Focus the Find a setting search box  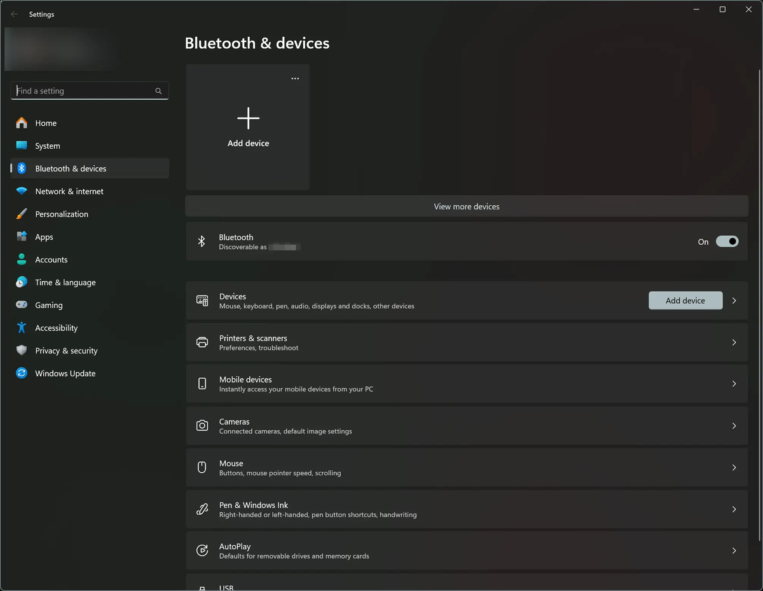point(90,91)
